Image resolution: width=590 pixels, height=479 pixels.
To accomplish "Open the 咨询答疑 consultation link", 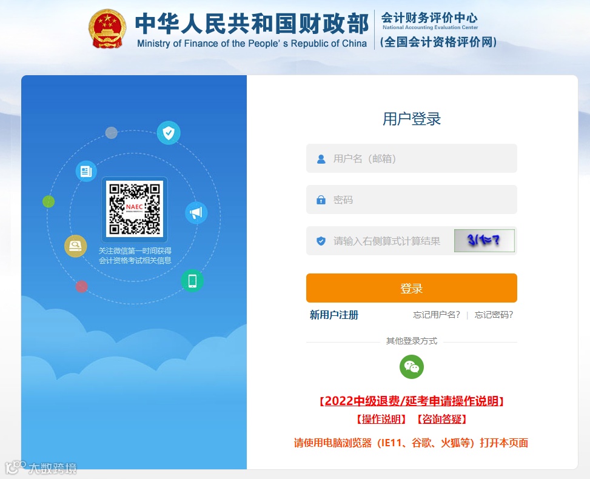I will tap(442, 419).
